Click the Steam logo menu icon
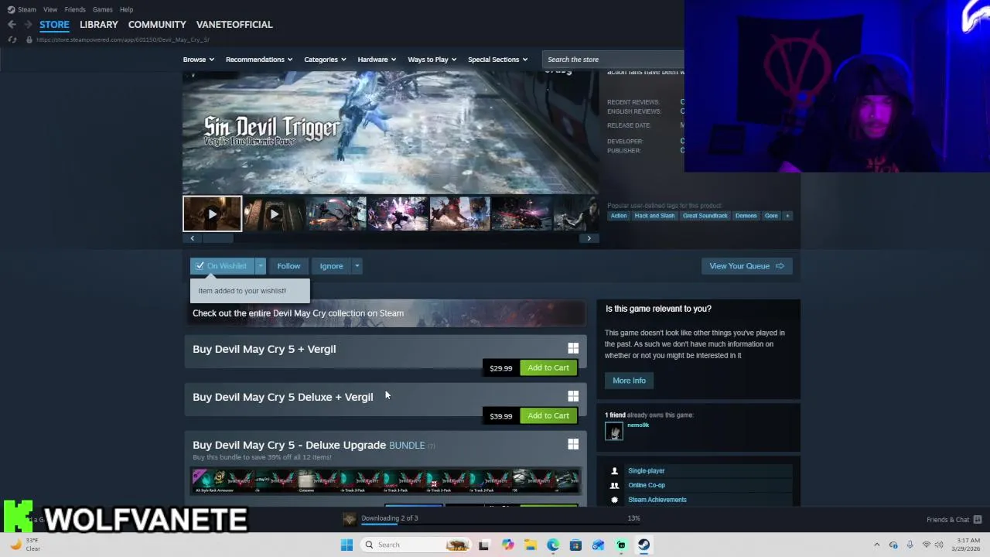The image size is (990, 557). coord(11,9)
